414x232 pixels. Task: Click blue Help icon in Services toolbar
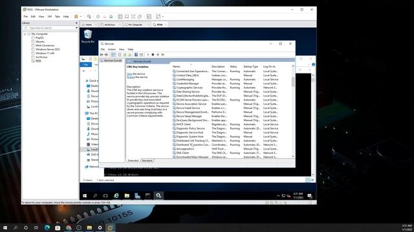click(x=136, y=54)
